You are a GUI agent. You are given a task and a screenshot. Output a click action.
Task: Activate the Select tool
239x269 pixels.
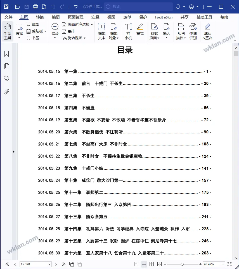[x=19, y=31]
